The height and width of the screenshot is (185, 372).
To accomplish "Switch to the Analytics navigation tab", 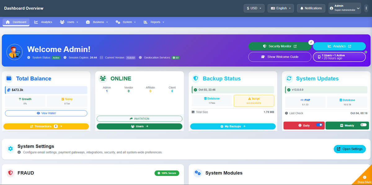I will pyautogui.click(x=43, y=22).
